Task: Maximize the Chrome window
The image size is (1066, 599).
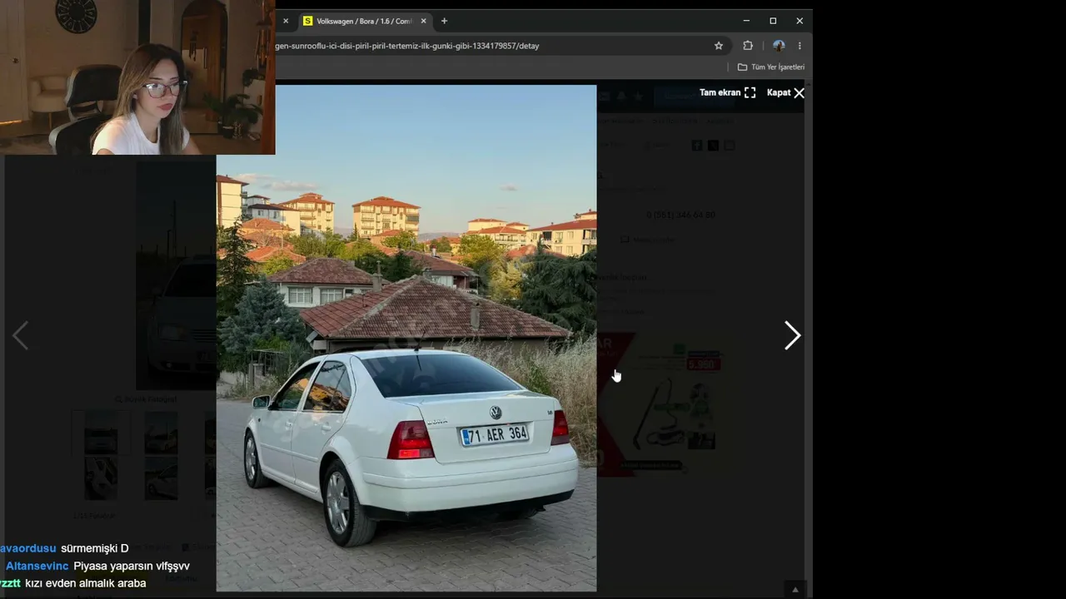Action: coord(773,21)
